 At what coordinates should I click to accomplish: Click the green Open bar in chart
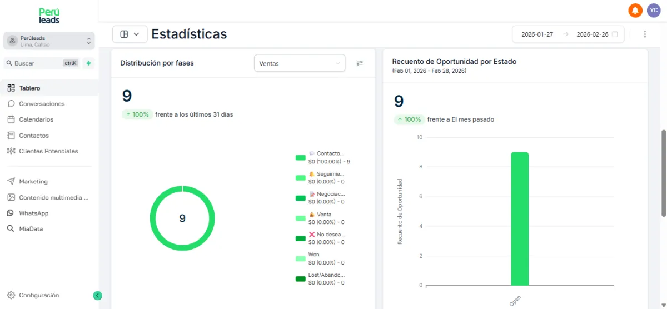pyautogui.click(x=520, y=218)
